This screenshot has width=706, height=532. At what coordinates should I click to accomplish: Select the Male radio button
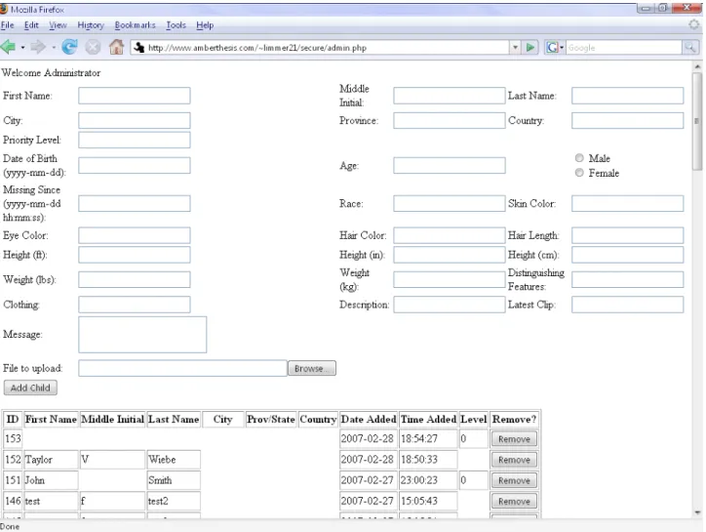point(579,158)
